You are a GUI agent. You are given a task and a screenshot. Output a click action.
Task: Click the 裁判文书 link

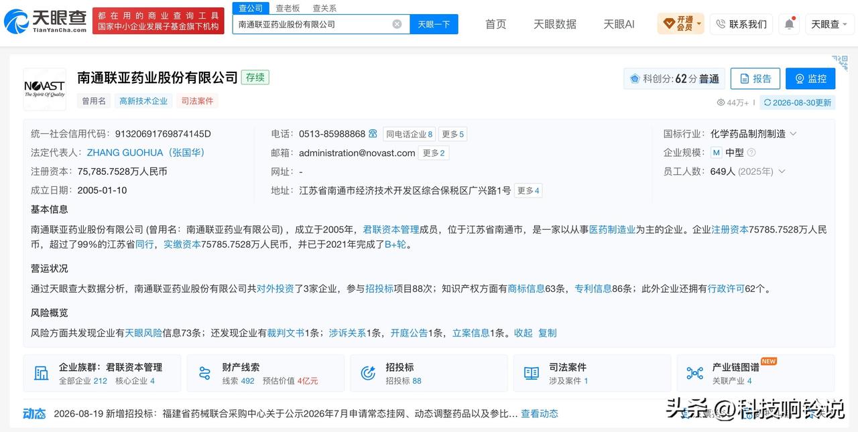(286, 333)
